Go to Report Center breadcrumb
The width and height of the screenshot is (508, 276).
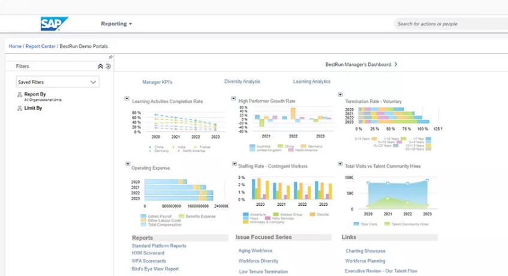click(x=40, y=46)
